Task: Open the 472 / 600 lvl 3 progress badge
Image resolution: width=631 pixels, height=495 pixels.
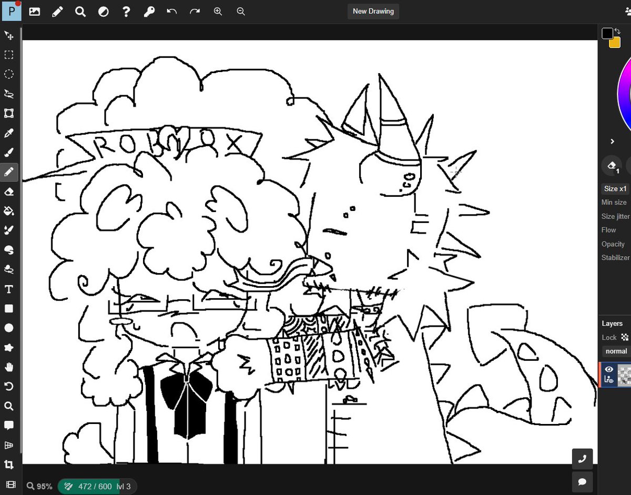Action: [97, 487]
